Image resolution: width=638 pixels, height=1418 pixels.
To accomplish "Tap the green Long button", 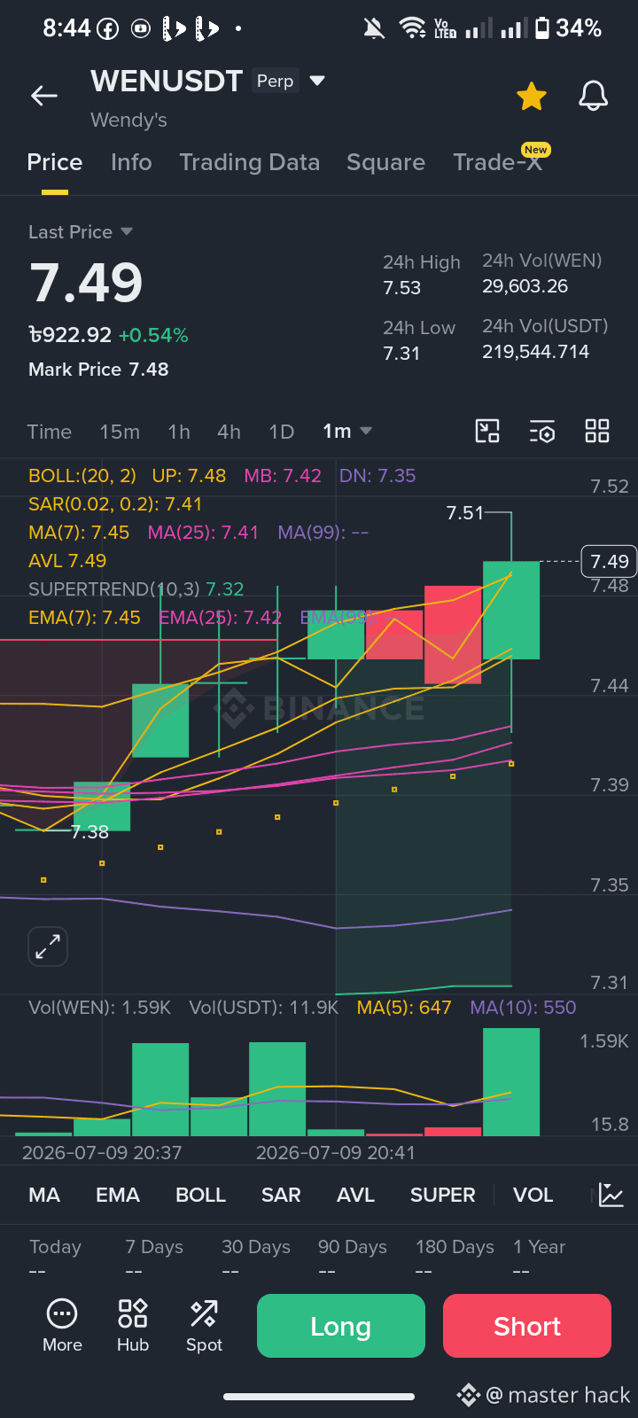I will click(x=341, y=1326).
